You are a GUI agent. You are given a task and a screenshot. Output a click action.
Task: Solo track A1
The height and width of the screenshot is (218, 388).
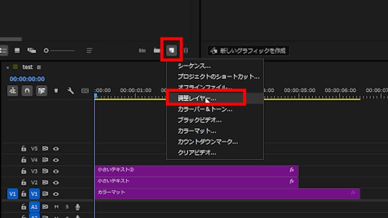click(67, 207)
